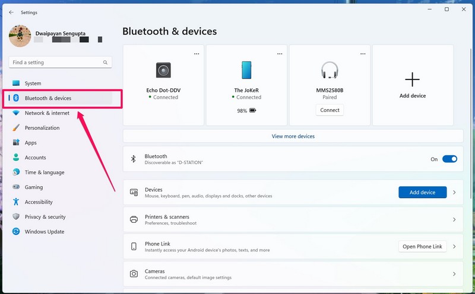Click the user profile avatar picture
The width and height of the screenshot is (475, 294).
pyautogui.click(x=20, y=36)
